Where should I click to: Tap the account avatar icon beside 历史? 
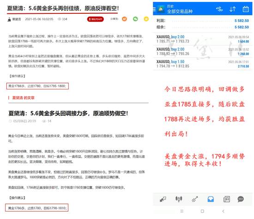tap(161, 9)
